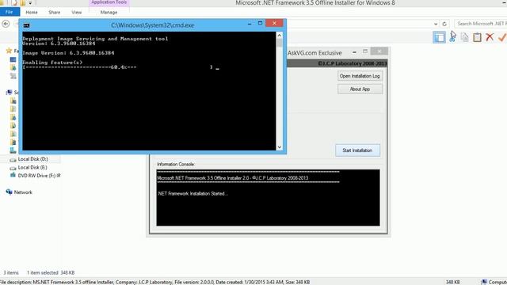Screen dimensions: 507x285
Task: Click the Explorer back navigation arrow
Action: 6,24
